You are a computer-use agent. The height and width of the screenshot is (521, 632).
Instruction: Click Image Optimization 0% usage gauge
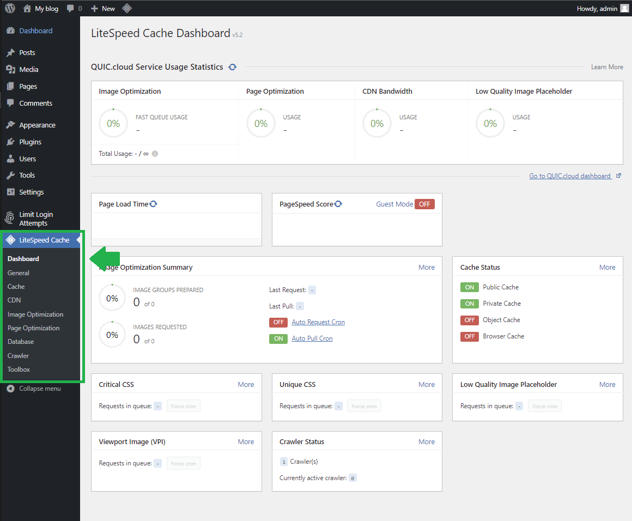[113, 123]
